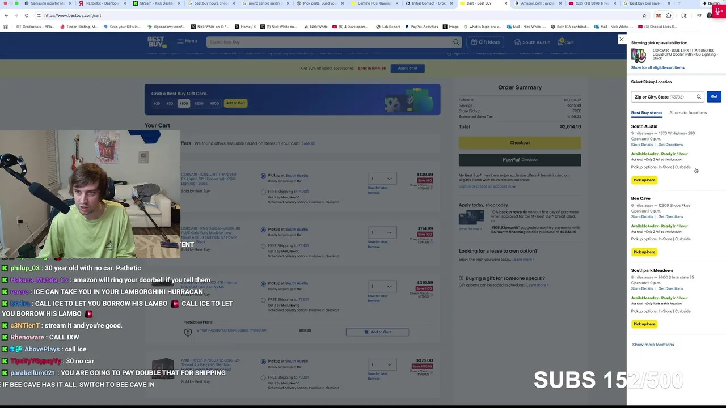
Task: Open the credit card offer image
Action: point(471,217)
